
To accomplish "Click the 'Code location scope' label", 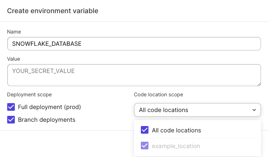I will pos(158,95).
